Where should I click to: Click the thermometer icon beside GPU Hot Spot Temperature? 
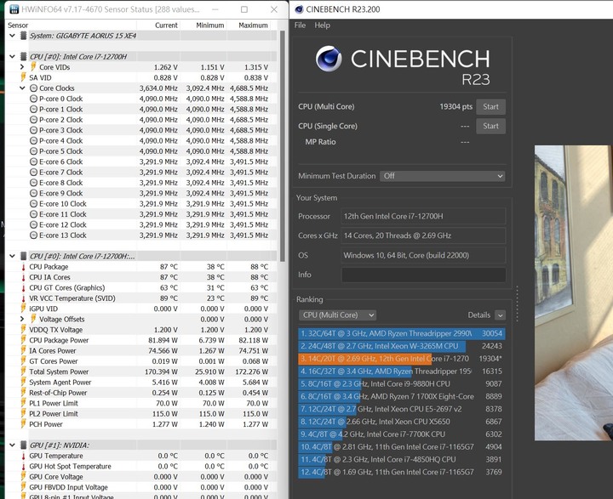pyautogui.click(x=23, y=466)
